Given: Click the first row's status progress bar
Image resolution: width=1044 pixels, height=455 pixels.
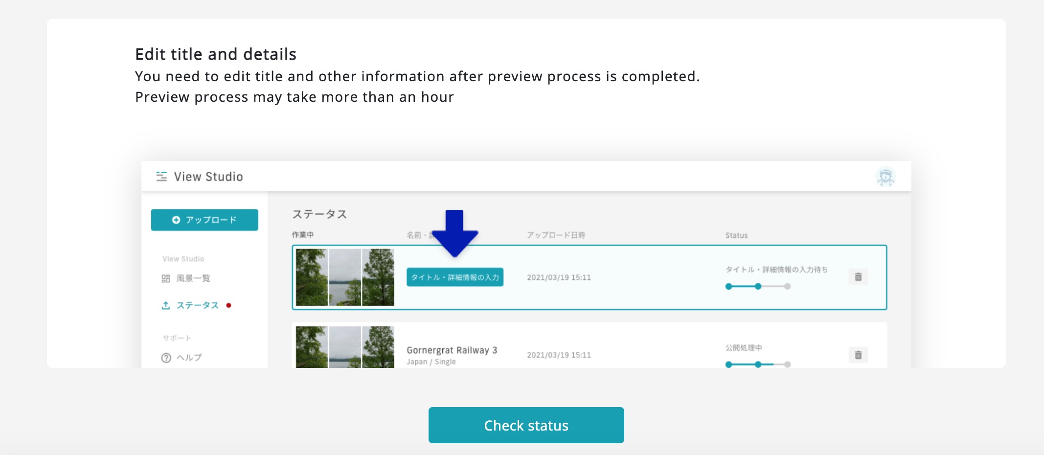Looking at the screenshot, I should click(758, 286).
